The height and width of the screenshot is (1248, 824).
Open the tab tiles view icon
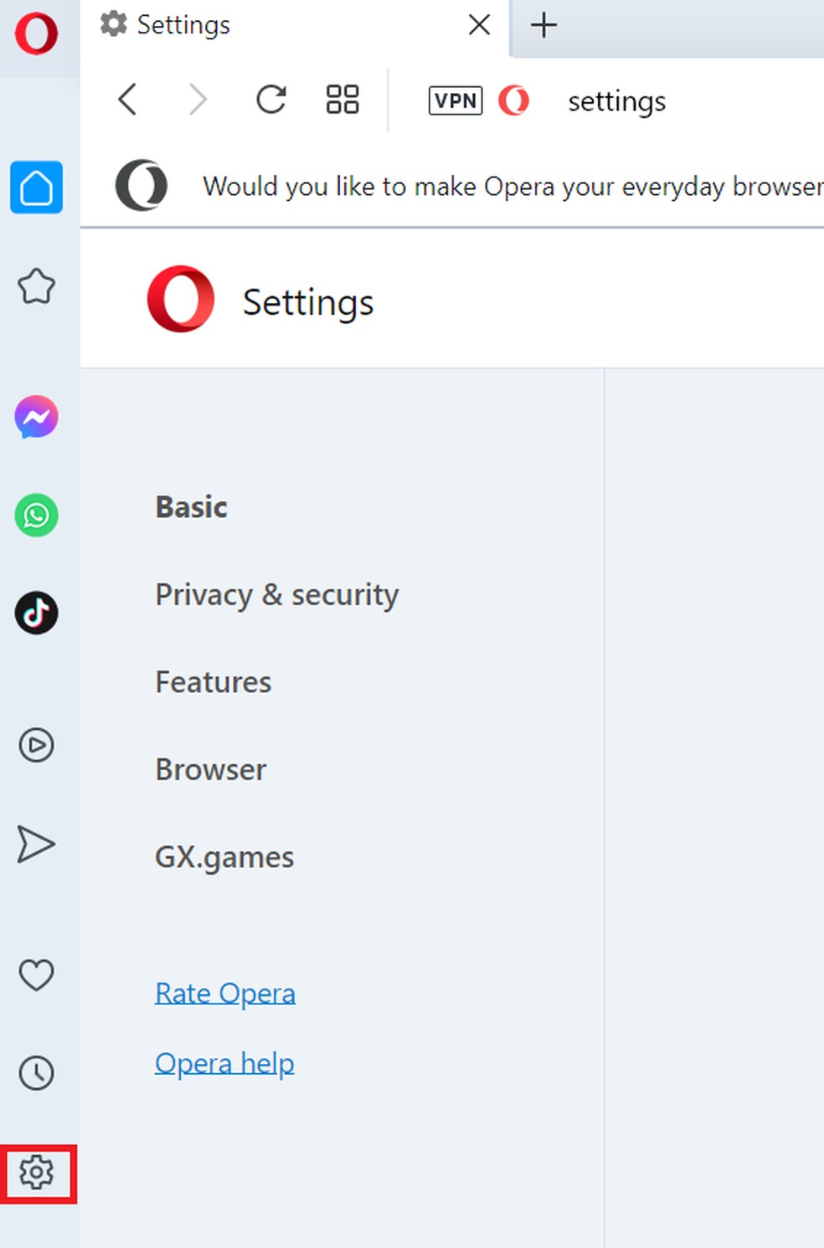pos(341,100)
